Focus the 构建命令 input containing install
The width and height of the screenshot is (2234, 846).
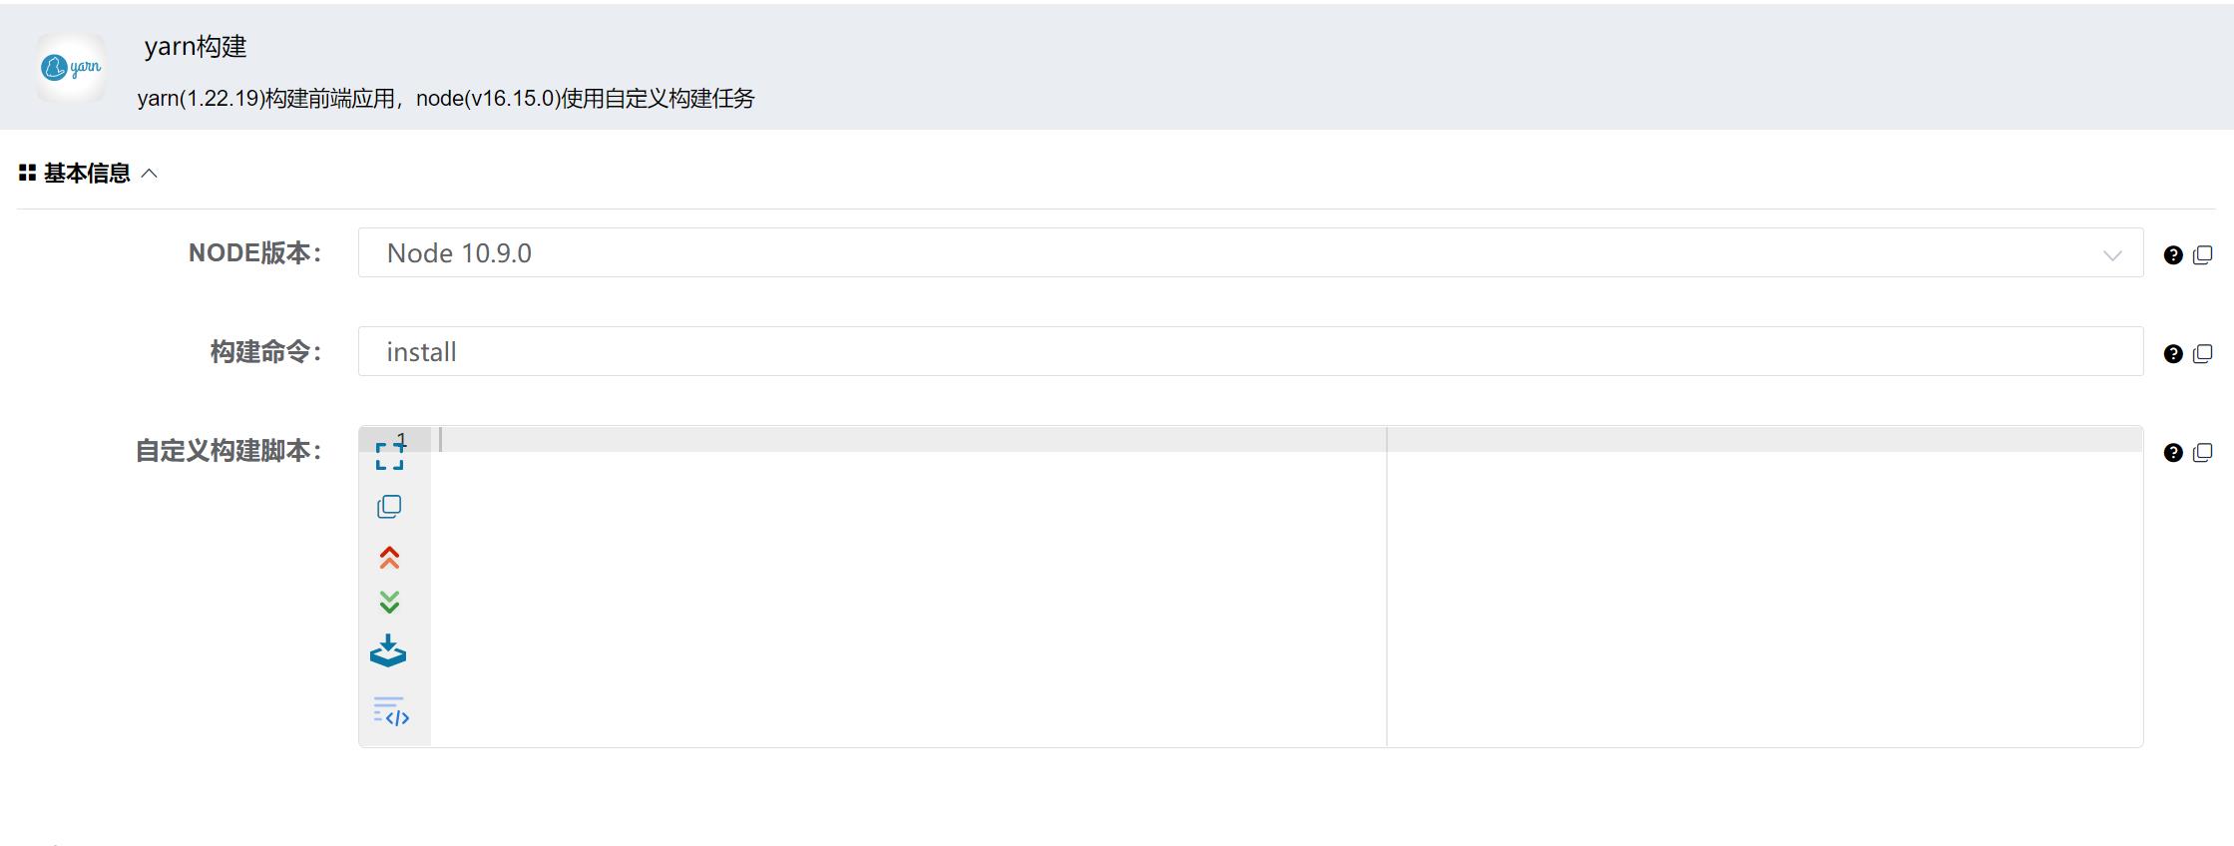[x=1249, y=352]
